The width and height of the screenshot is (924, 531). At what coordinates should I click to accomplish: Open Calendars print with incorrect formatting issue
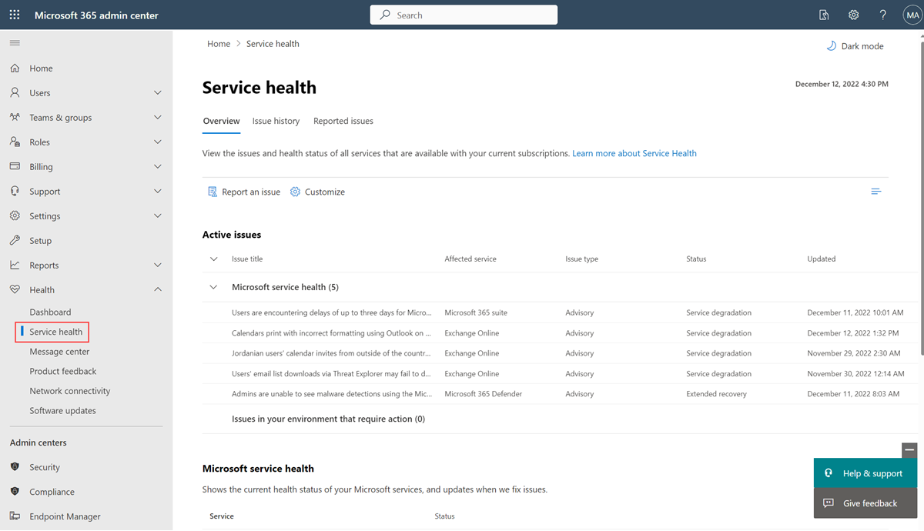click(331, 333)
